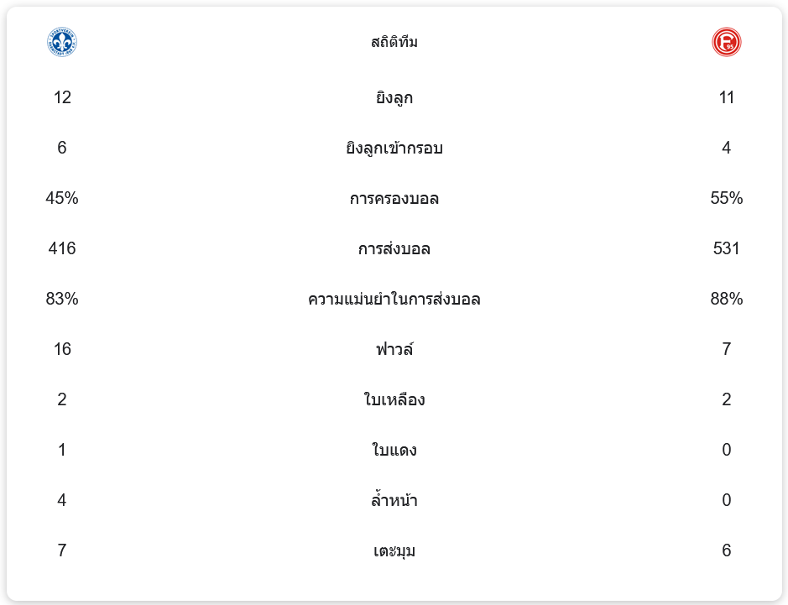
Task: Click the สถิติทีม header title
Action: click(394, 42)
